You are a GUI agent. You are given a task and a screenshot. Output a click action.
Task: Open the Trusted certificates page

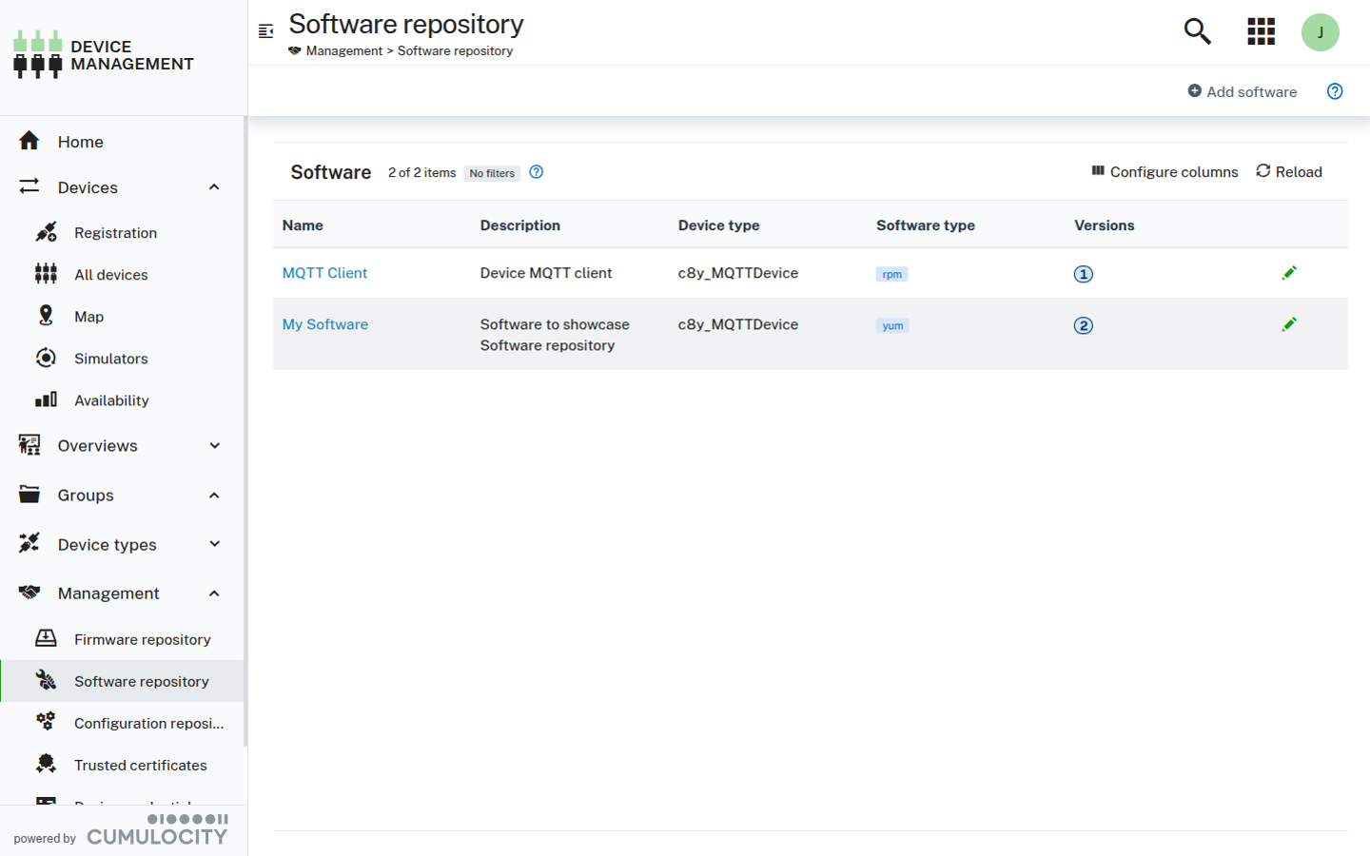[141, 765]
